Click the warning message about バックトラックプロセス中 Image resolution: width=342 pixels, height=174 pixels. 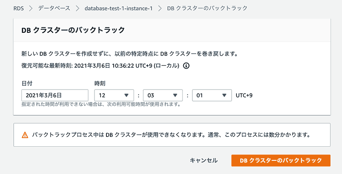(171, 135)
